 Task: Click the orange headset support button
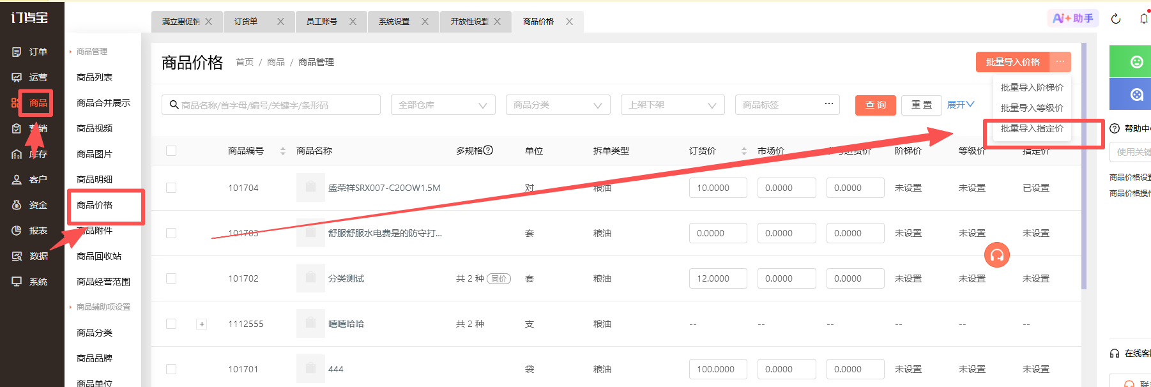[x=997, y=255]
